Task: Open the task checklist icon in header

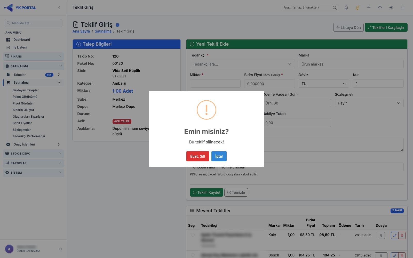Action: click(x=402, y=8)
